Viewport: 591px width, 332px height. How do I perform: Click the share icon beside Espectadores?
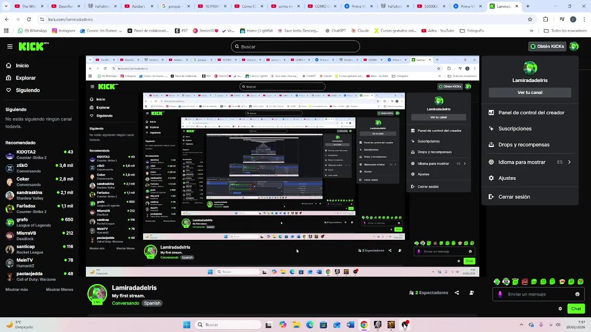(457, 293)
